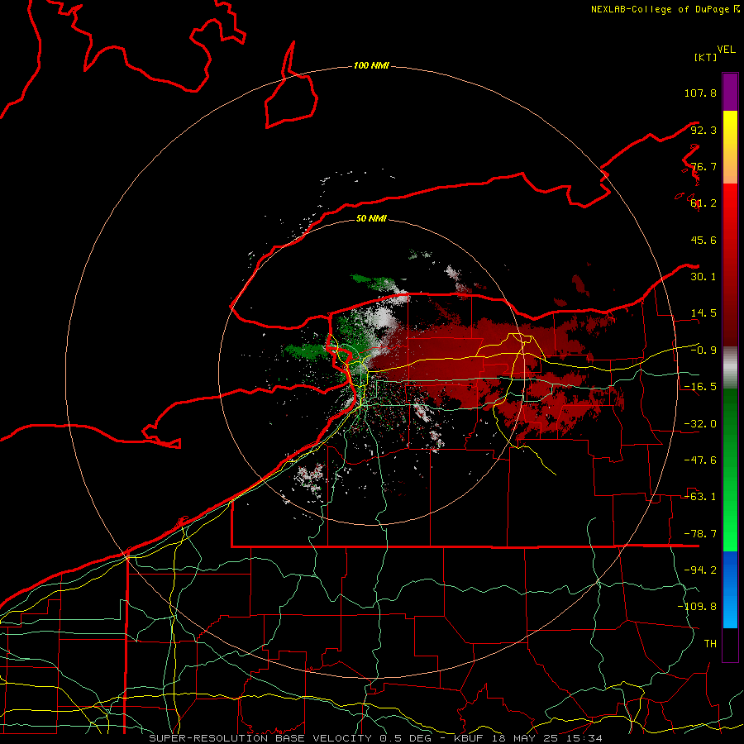Pick the blue segment of the velocity color bar
Screen dimensions: 744x744
point(730,589)
